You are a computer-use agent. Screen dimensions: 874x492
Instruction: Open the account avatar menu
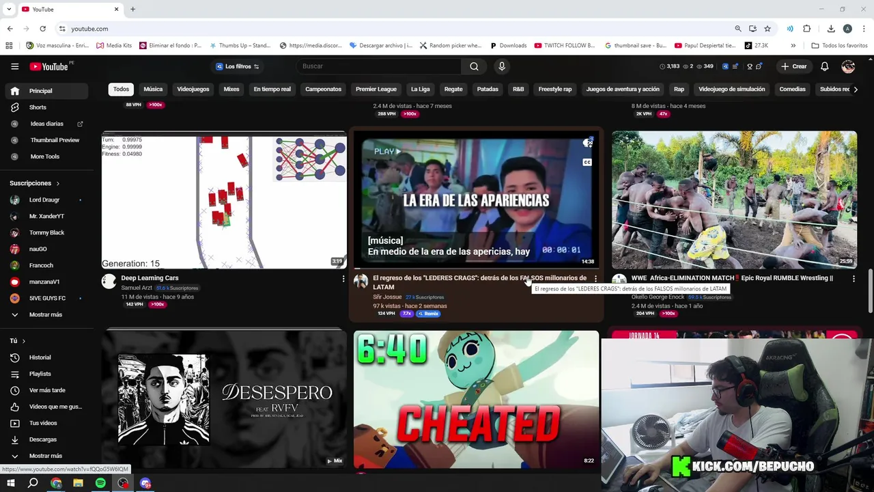[x=848, y=66]
